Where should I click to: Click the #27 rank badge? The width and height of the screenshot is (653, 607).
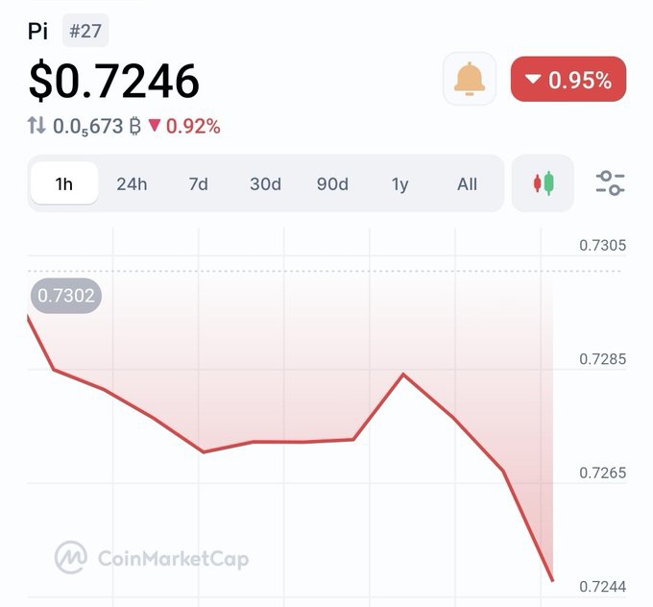pos(85,31)
